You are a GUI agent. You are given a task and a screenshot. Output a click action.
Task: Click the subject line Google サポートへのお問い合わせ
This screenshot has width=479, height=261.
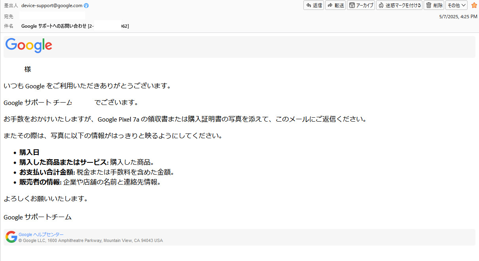point(54,26)
